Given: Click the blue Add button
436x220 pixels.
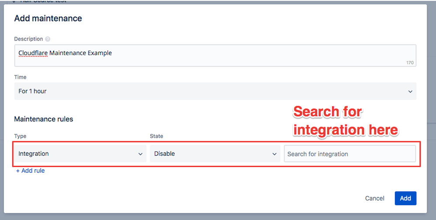Looking at the screenshot, I should pyautogui.click(x=405, y=198).
